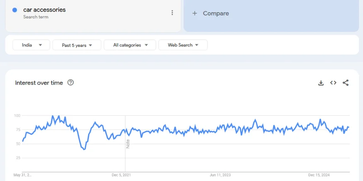Open the embed code icon
Screen dimensions: 363x181
point(333,83)
